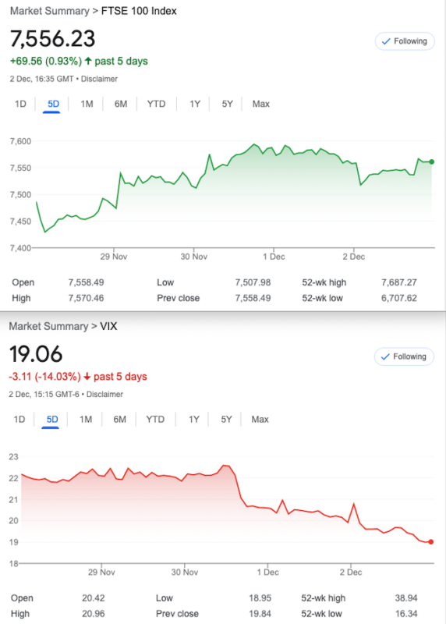Click 1 Dec label on FTSE chart axis
Viewport: 446px width, 624px height.
tap(274, 257)
